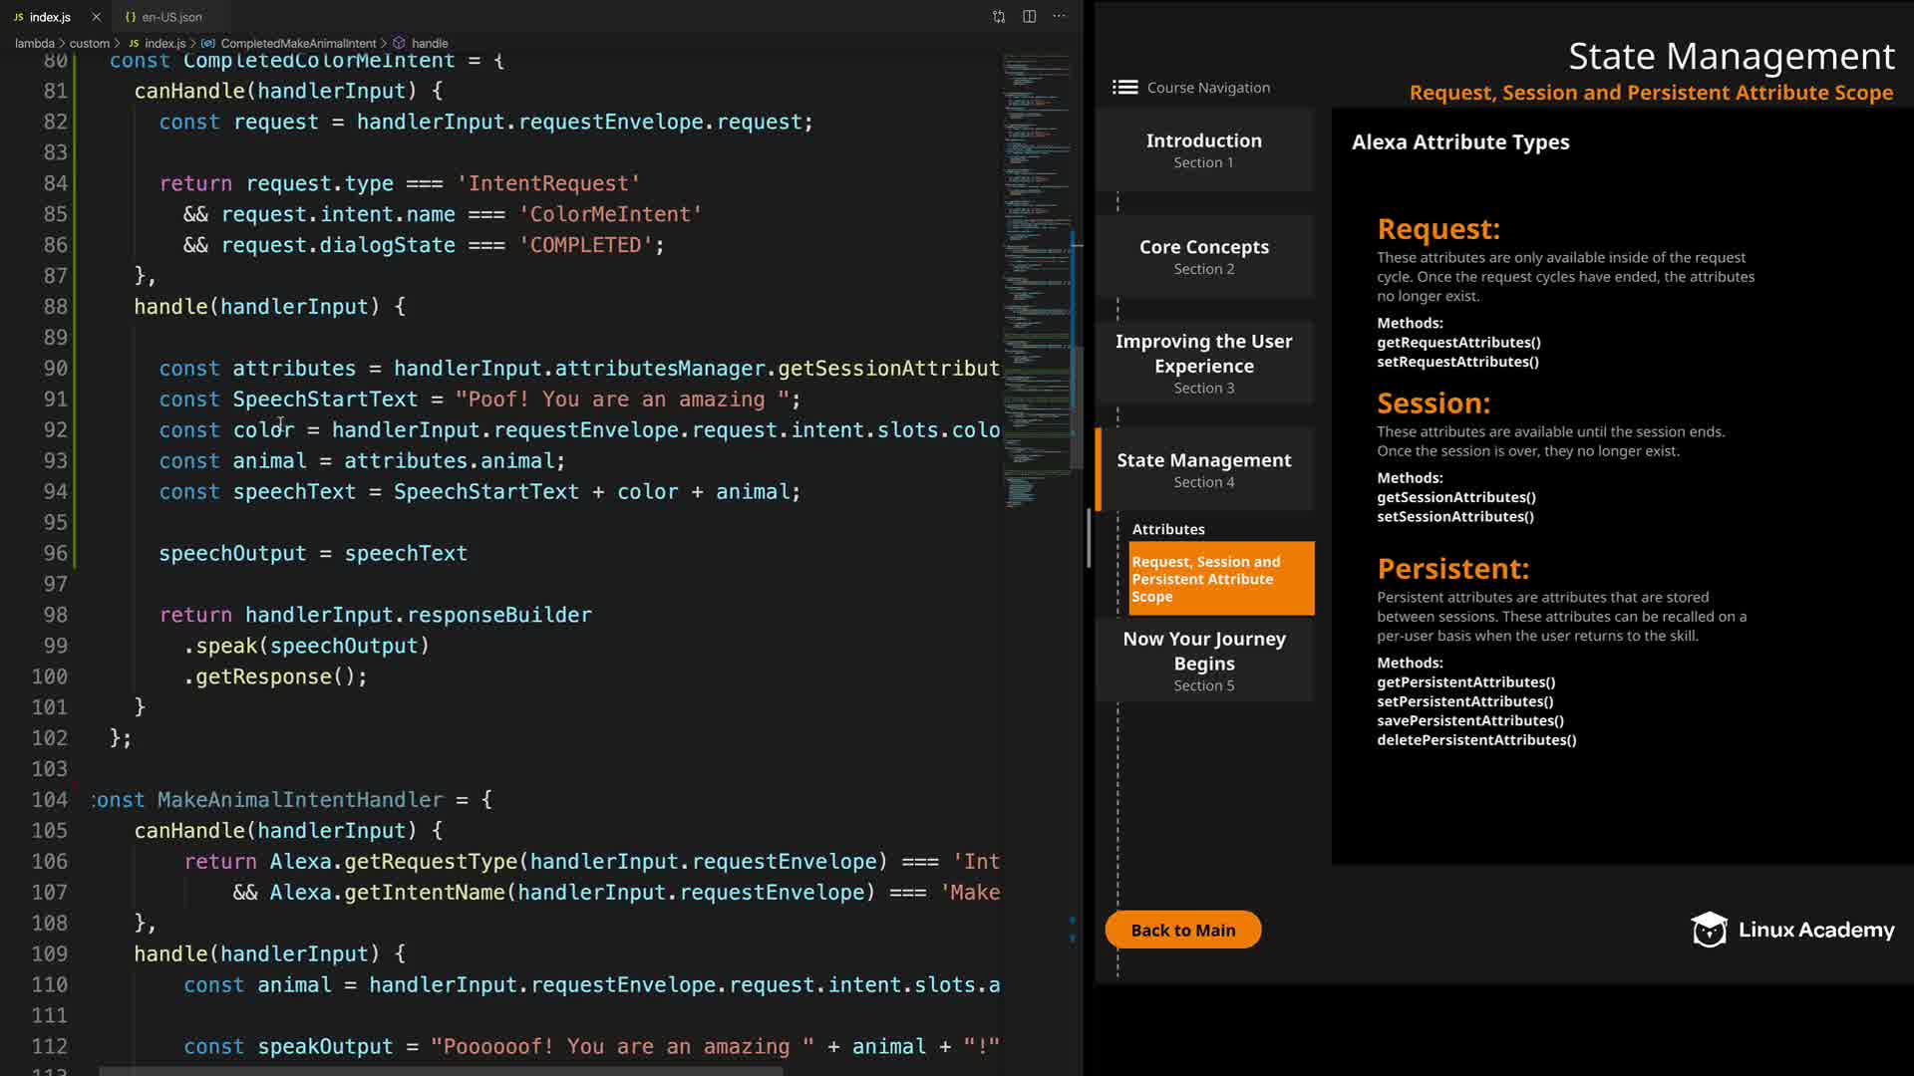Click the Linux Academy logo icon
Viewport: 1914px width, 1076px height.
pyautogui.click(x=1709, y=930)
